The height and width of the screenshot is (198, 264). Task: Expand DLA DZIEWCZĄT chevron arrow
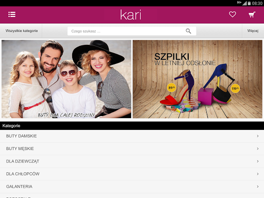click(x=258, y=161)
